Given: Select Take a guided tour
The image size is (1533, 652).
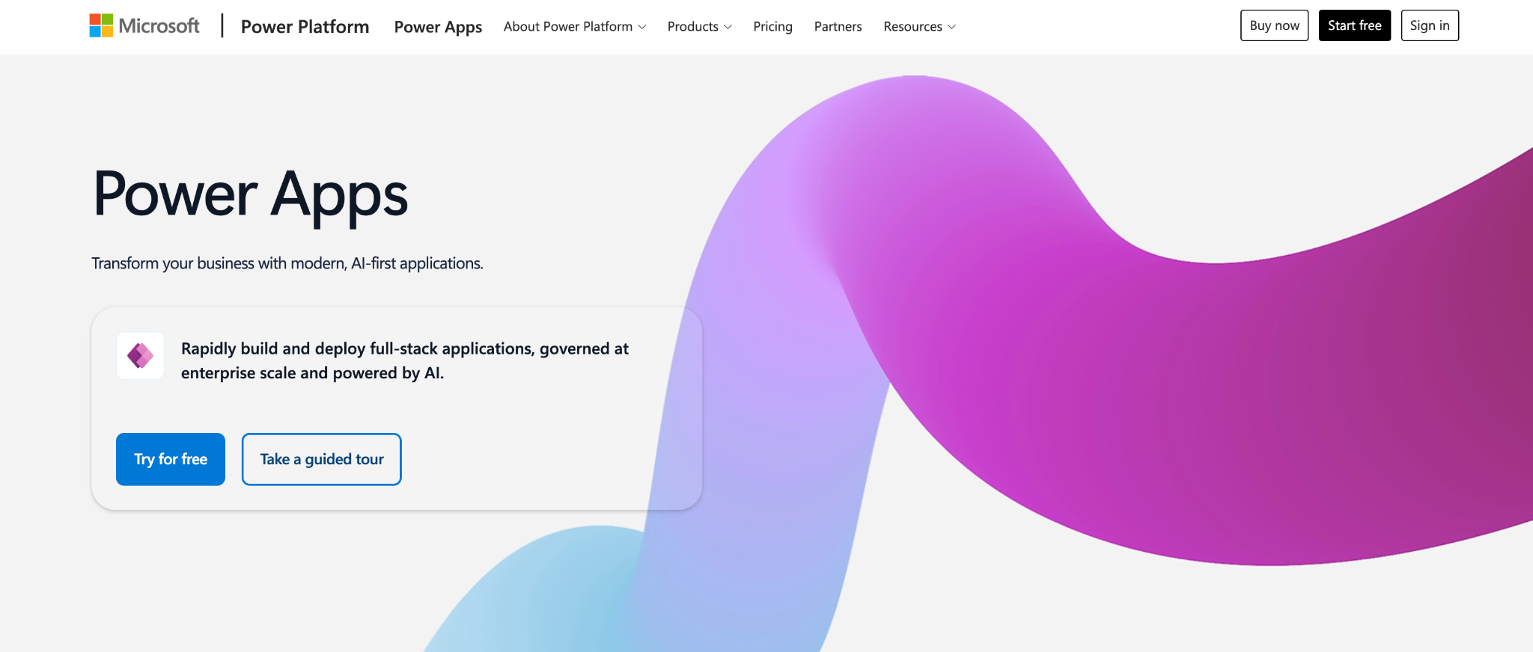Looking at the screenshot, I should tap(322, 459).
